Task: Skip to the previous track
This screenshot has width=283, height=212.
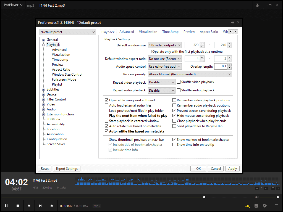Action: (x=29, y=206)
